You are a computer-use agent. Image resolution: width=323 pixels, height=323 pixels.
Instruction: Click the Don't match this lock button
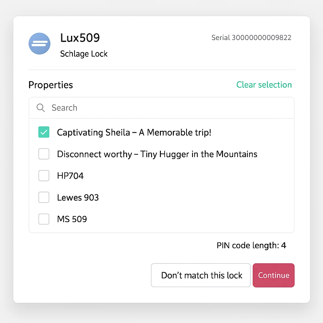point(201,275)
